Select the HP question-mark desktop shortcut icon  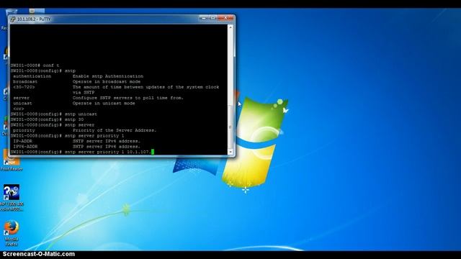[x=12, y=192]
